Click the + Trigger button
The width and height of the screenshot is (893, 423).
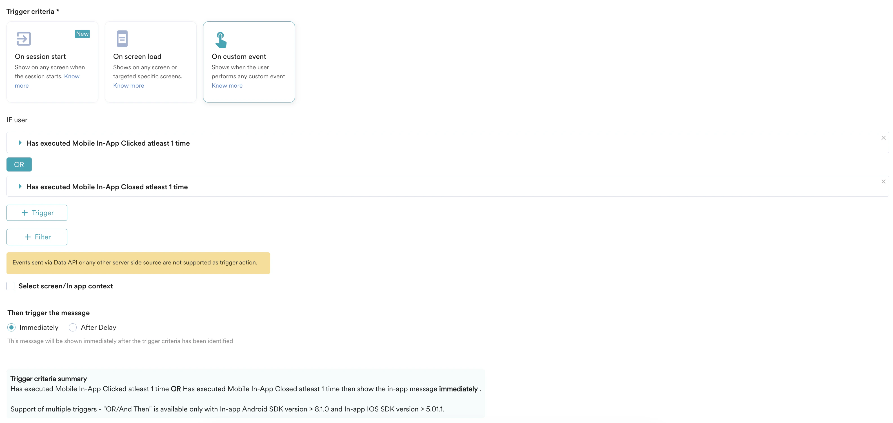pos(37,212)
